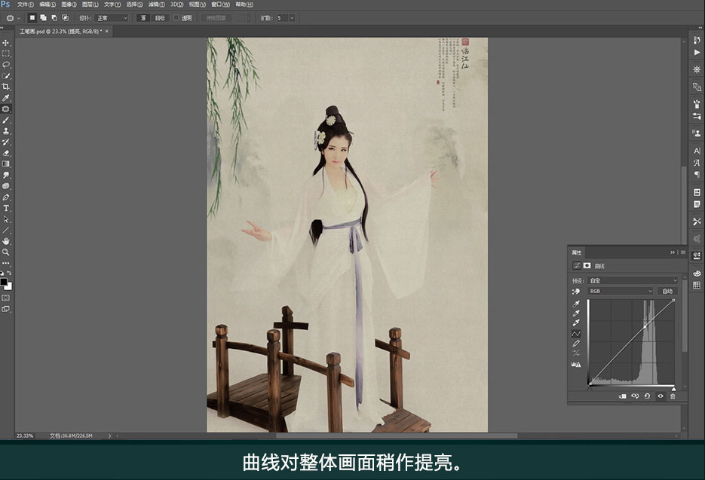Select the Move tool
The image size is (705, 480).
[6, 43]
